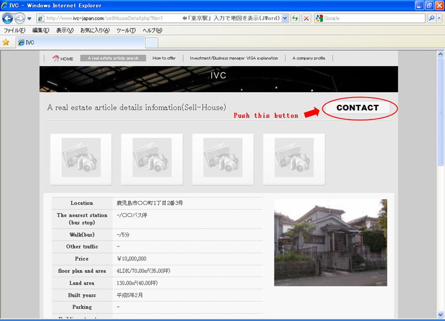This screenshot has width=445, height=321.
Task: Open the first placeholder camera photo
Action: (81, 159)
